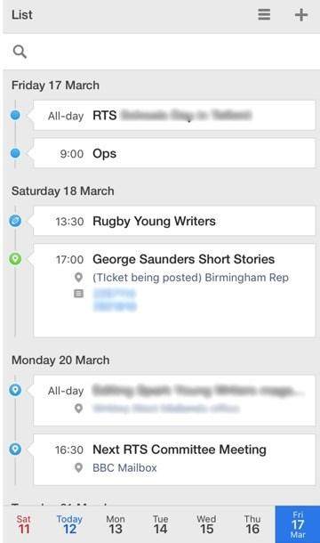Viewport: 320px width, 543px height.
Task: Tap the plus icon to add event
Action: [x=301, y=15]
